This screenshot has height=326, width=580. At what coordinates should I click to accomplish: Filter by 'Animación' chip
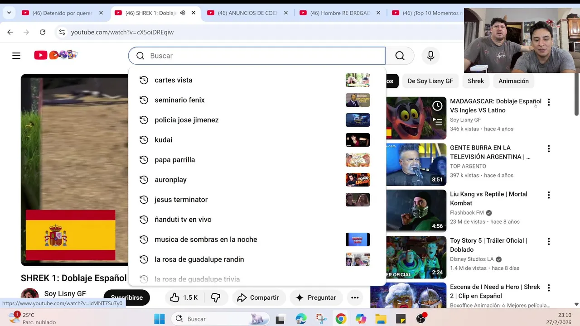coord(513,81)
